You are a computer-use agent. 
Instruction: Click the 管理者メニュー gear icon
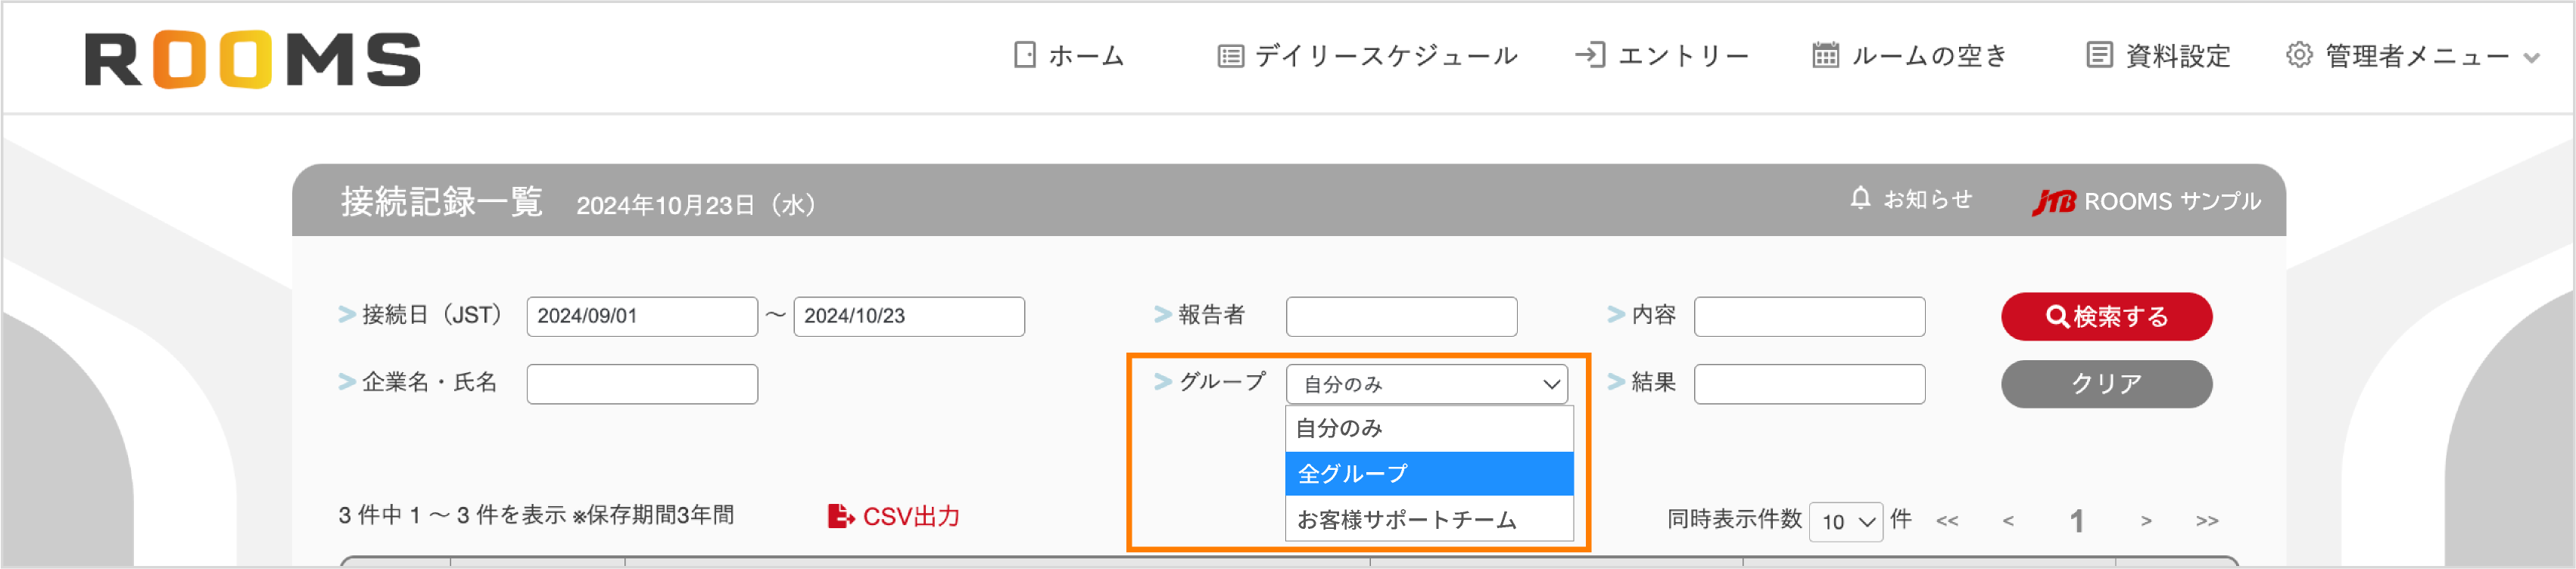2299,56
